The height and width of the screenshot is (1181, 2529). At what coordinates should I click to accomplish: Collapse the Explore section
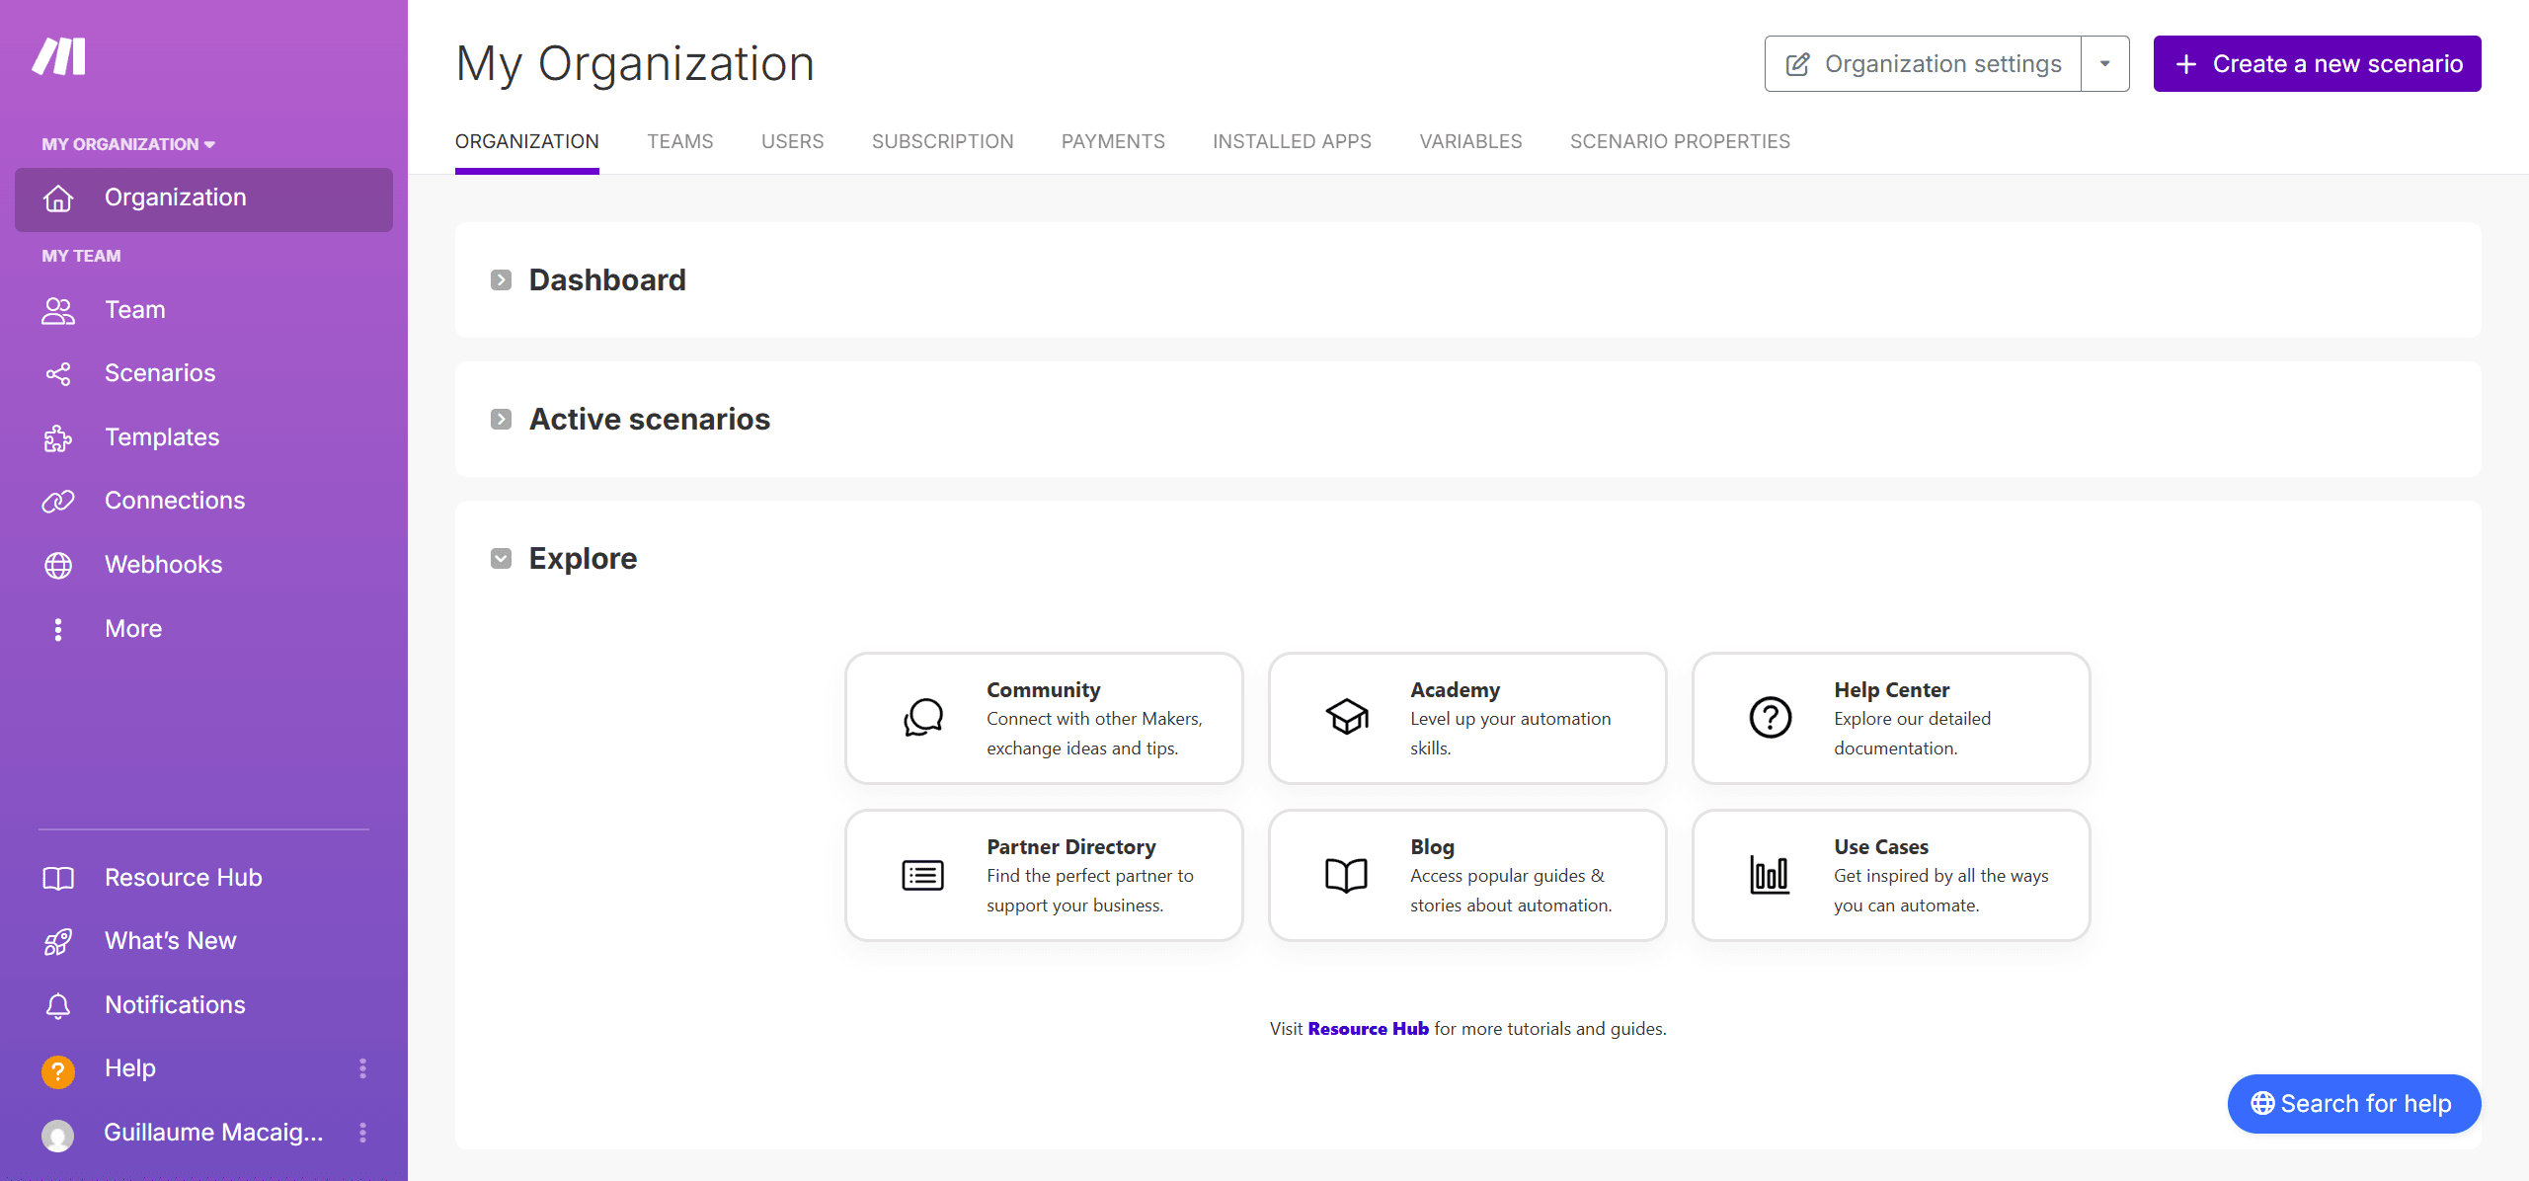(x=501, y=559)
